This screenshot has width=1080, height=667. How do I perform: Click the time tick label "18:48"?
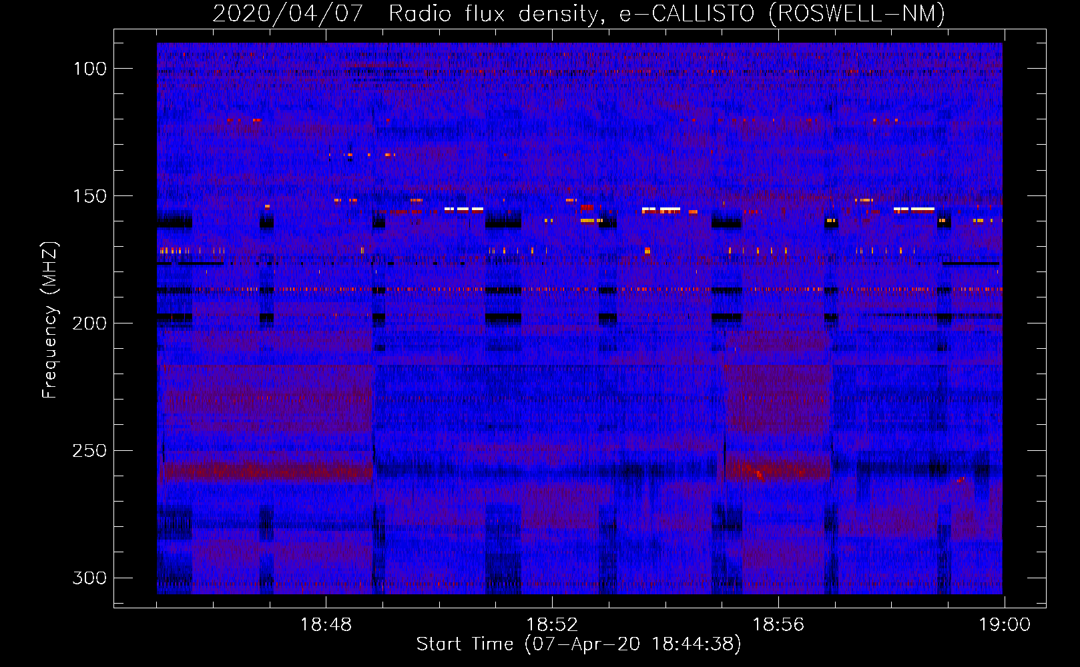[x=326, y=625]
